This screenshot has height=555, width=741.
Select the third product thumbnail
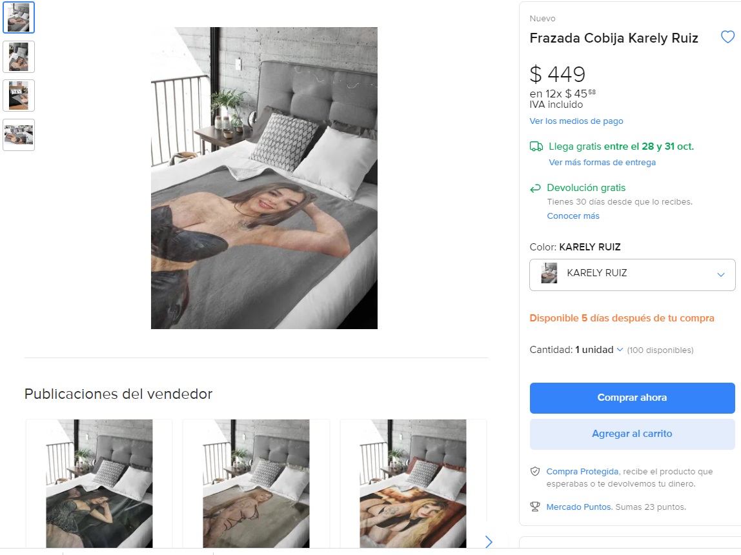(x=18, y=96)
